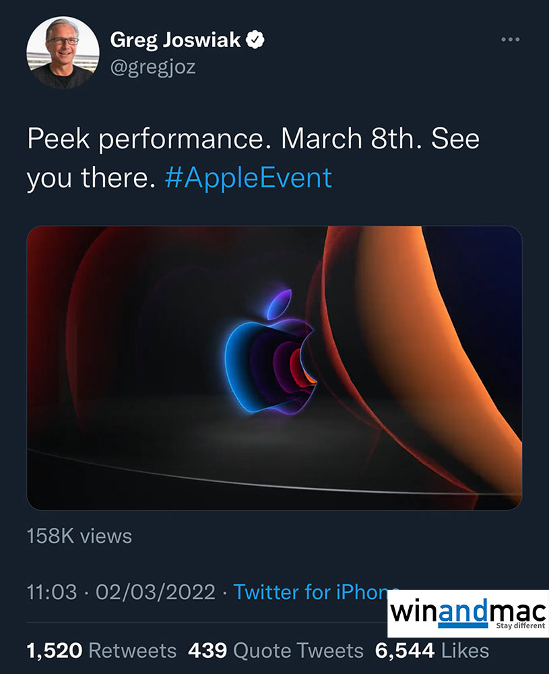549x674 pixels.
Task: Show the 439 Quote Tweets list
Action: click(x=276, y=650)
